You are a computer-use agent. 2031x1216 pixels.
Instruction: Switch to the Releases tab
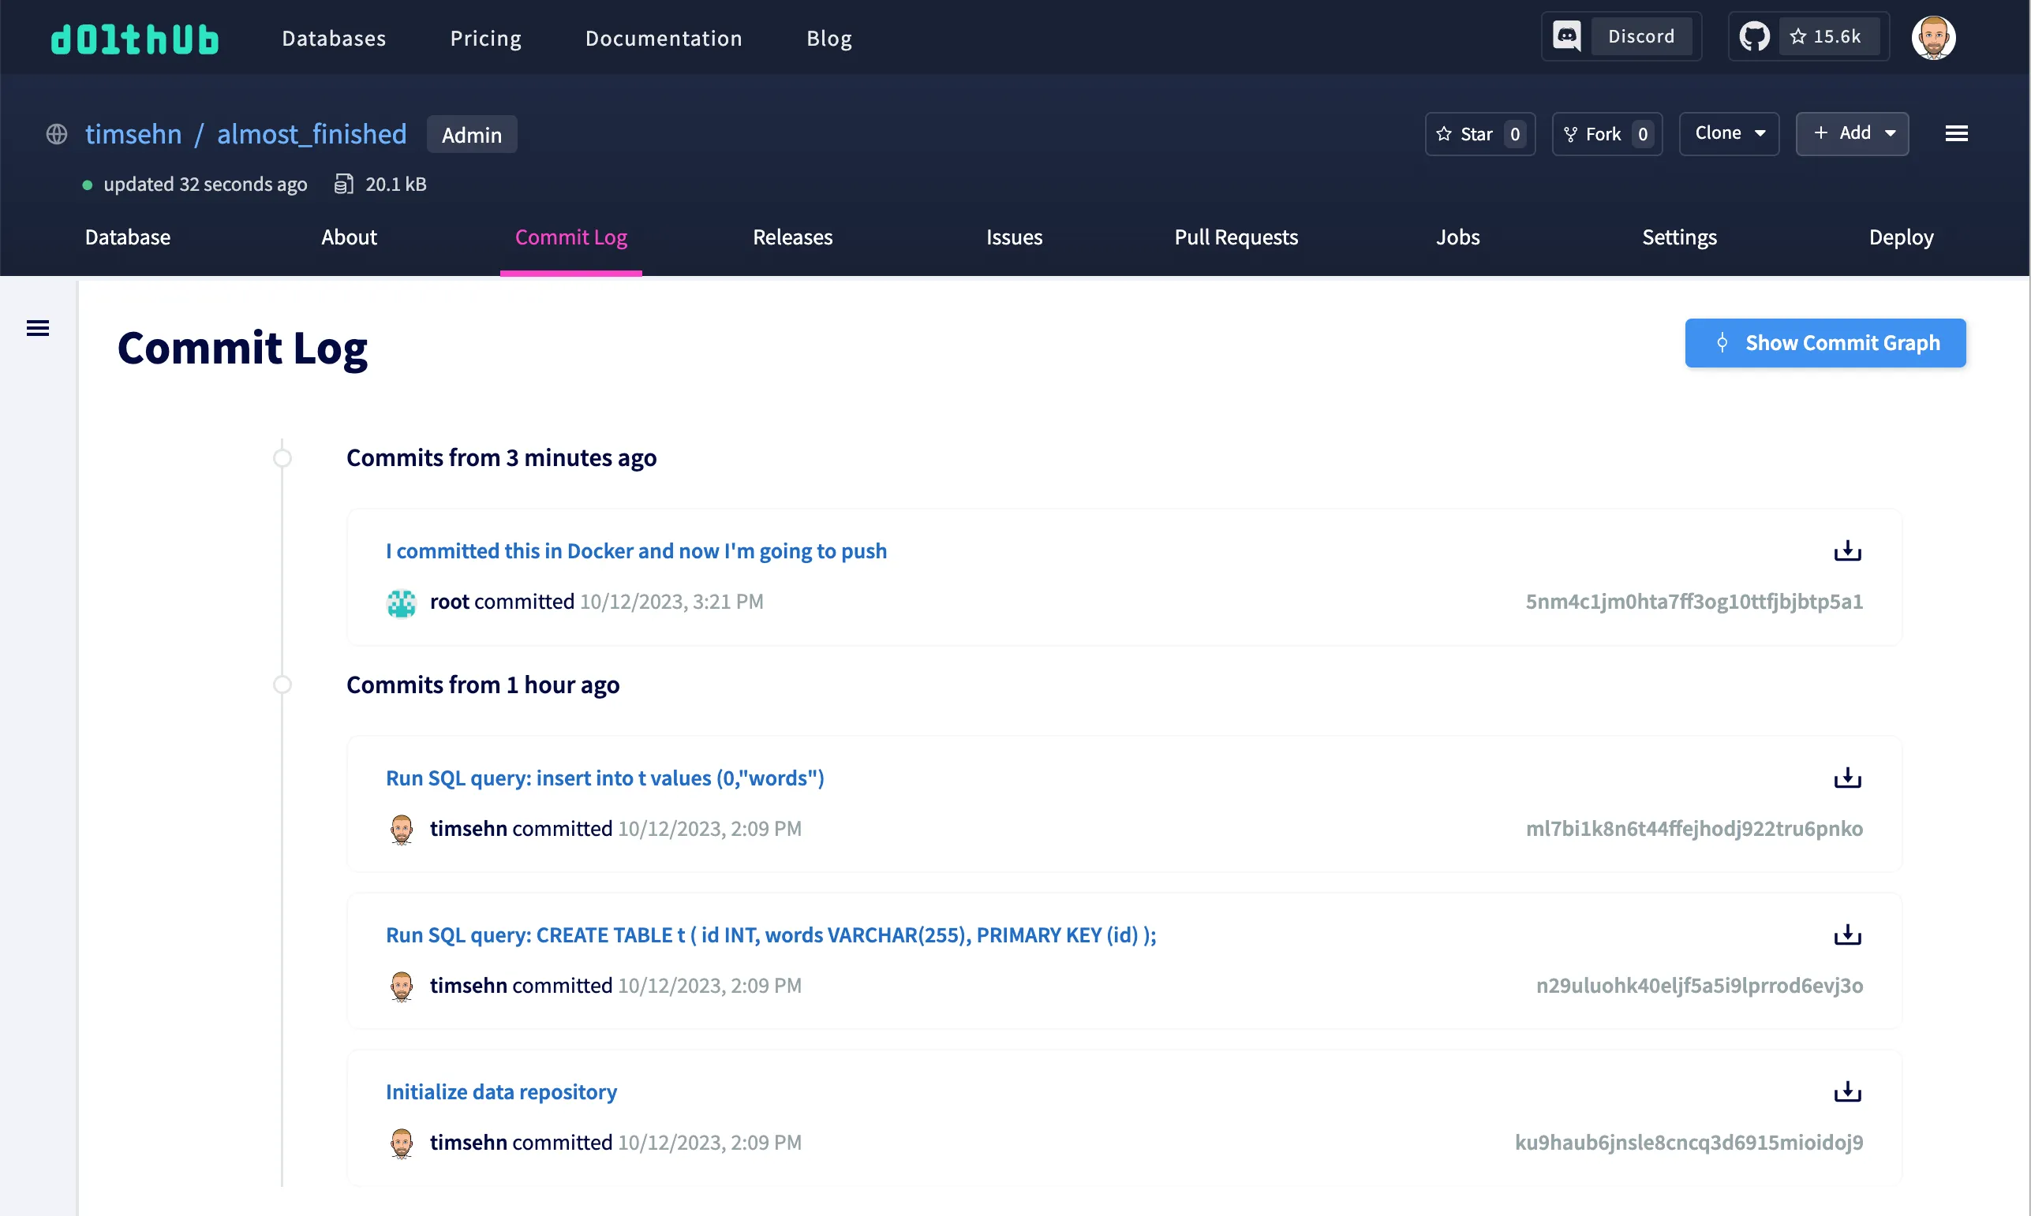(x=791, y=237)
